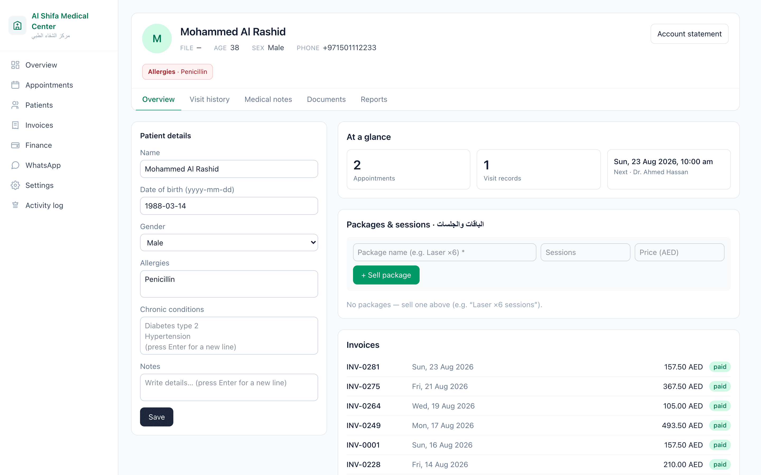761x475 pixels.
Task: Select the patient Overview tab
Action: (158, 99)
